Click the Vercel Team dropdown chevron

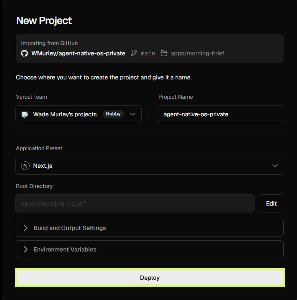click(133, 114)
